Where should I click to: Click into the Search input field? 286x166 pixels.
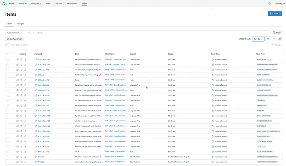(150, 32)
